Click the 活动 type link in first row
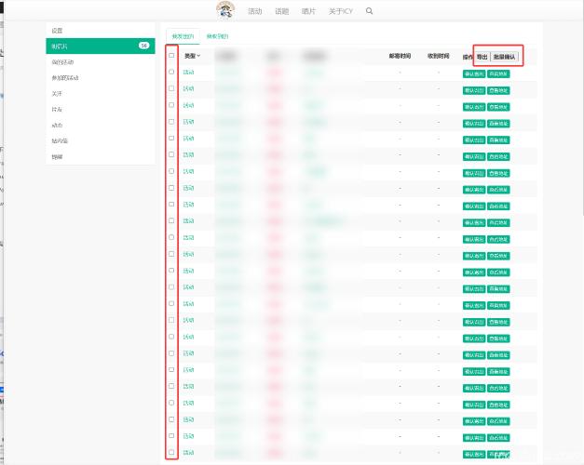584x465 pixels. pyautogui.click(x=189, y=73)
